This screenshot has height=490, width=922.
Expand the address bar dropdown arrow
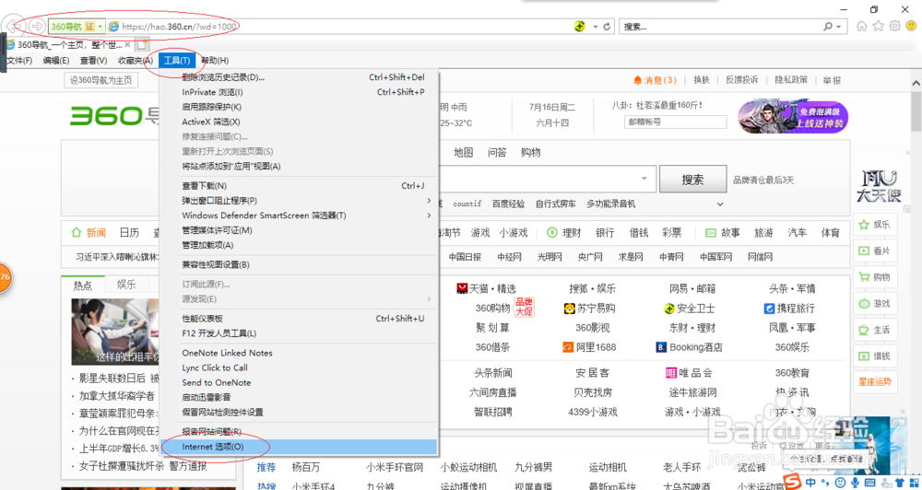595,27
